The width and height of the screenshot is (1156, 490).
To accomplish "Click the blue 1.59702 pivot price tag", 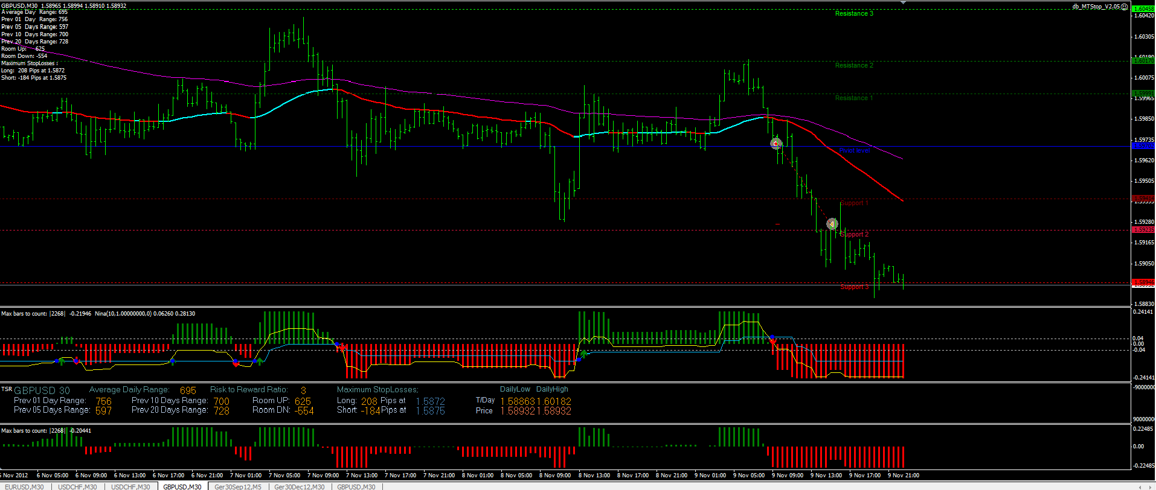I will click(1142, 146).
